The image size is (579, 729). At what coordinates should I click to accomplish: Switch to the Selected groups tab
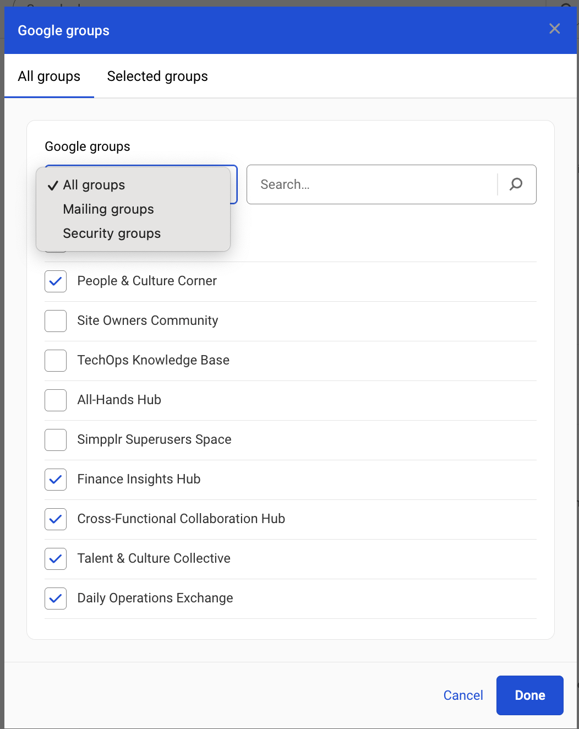pyautogui.click(x=157, y=77)
